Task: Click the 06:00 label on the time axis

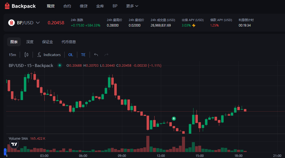Action: (83, 156)
